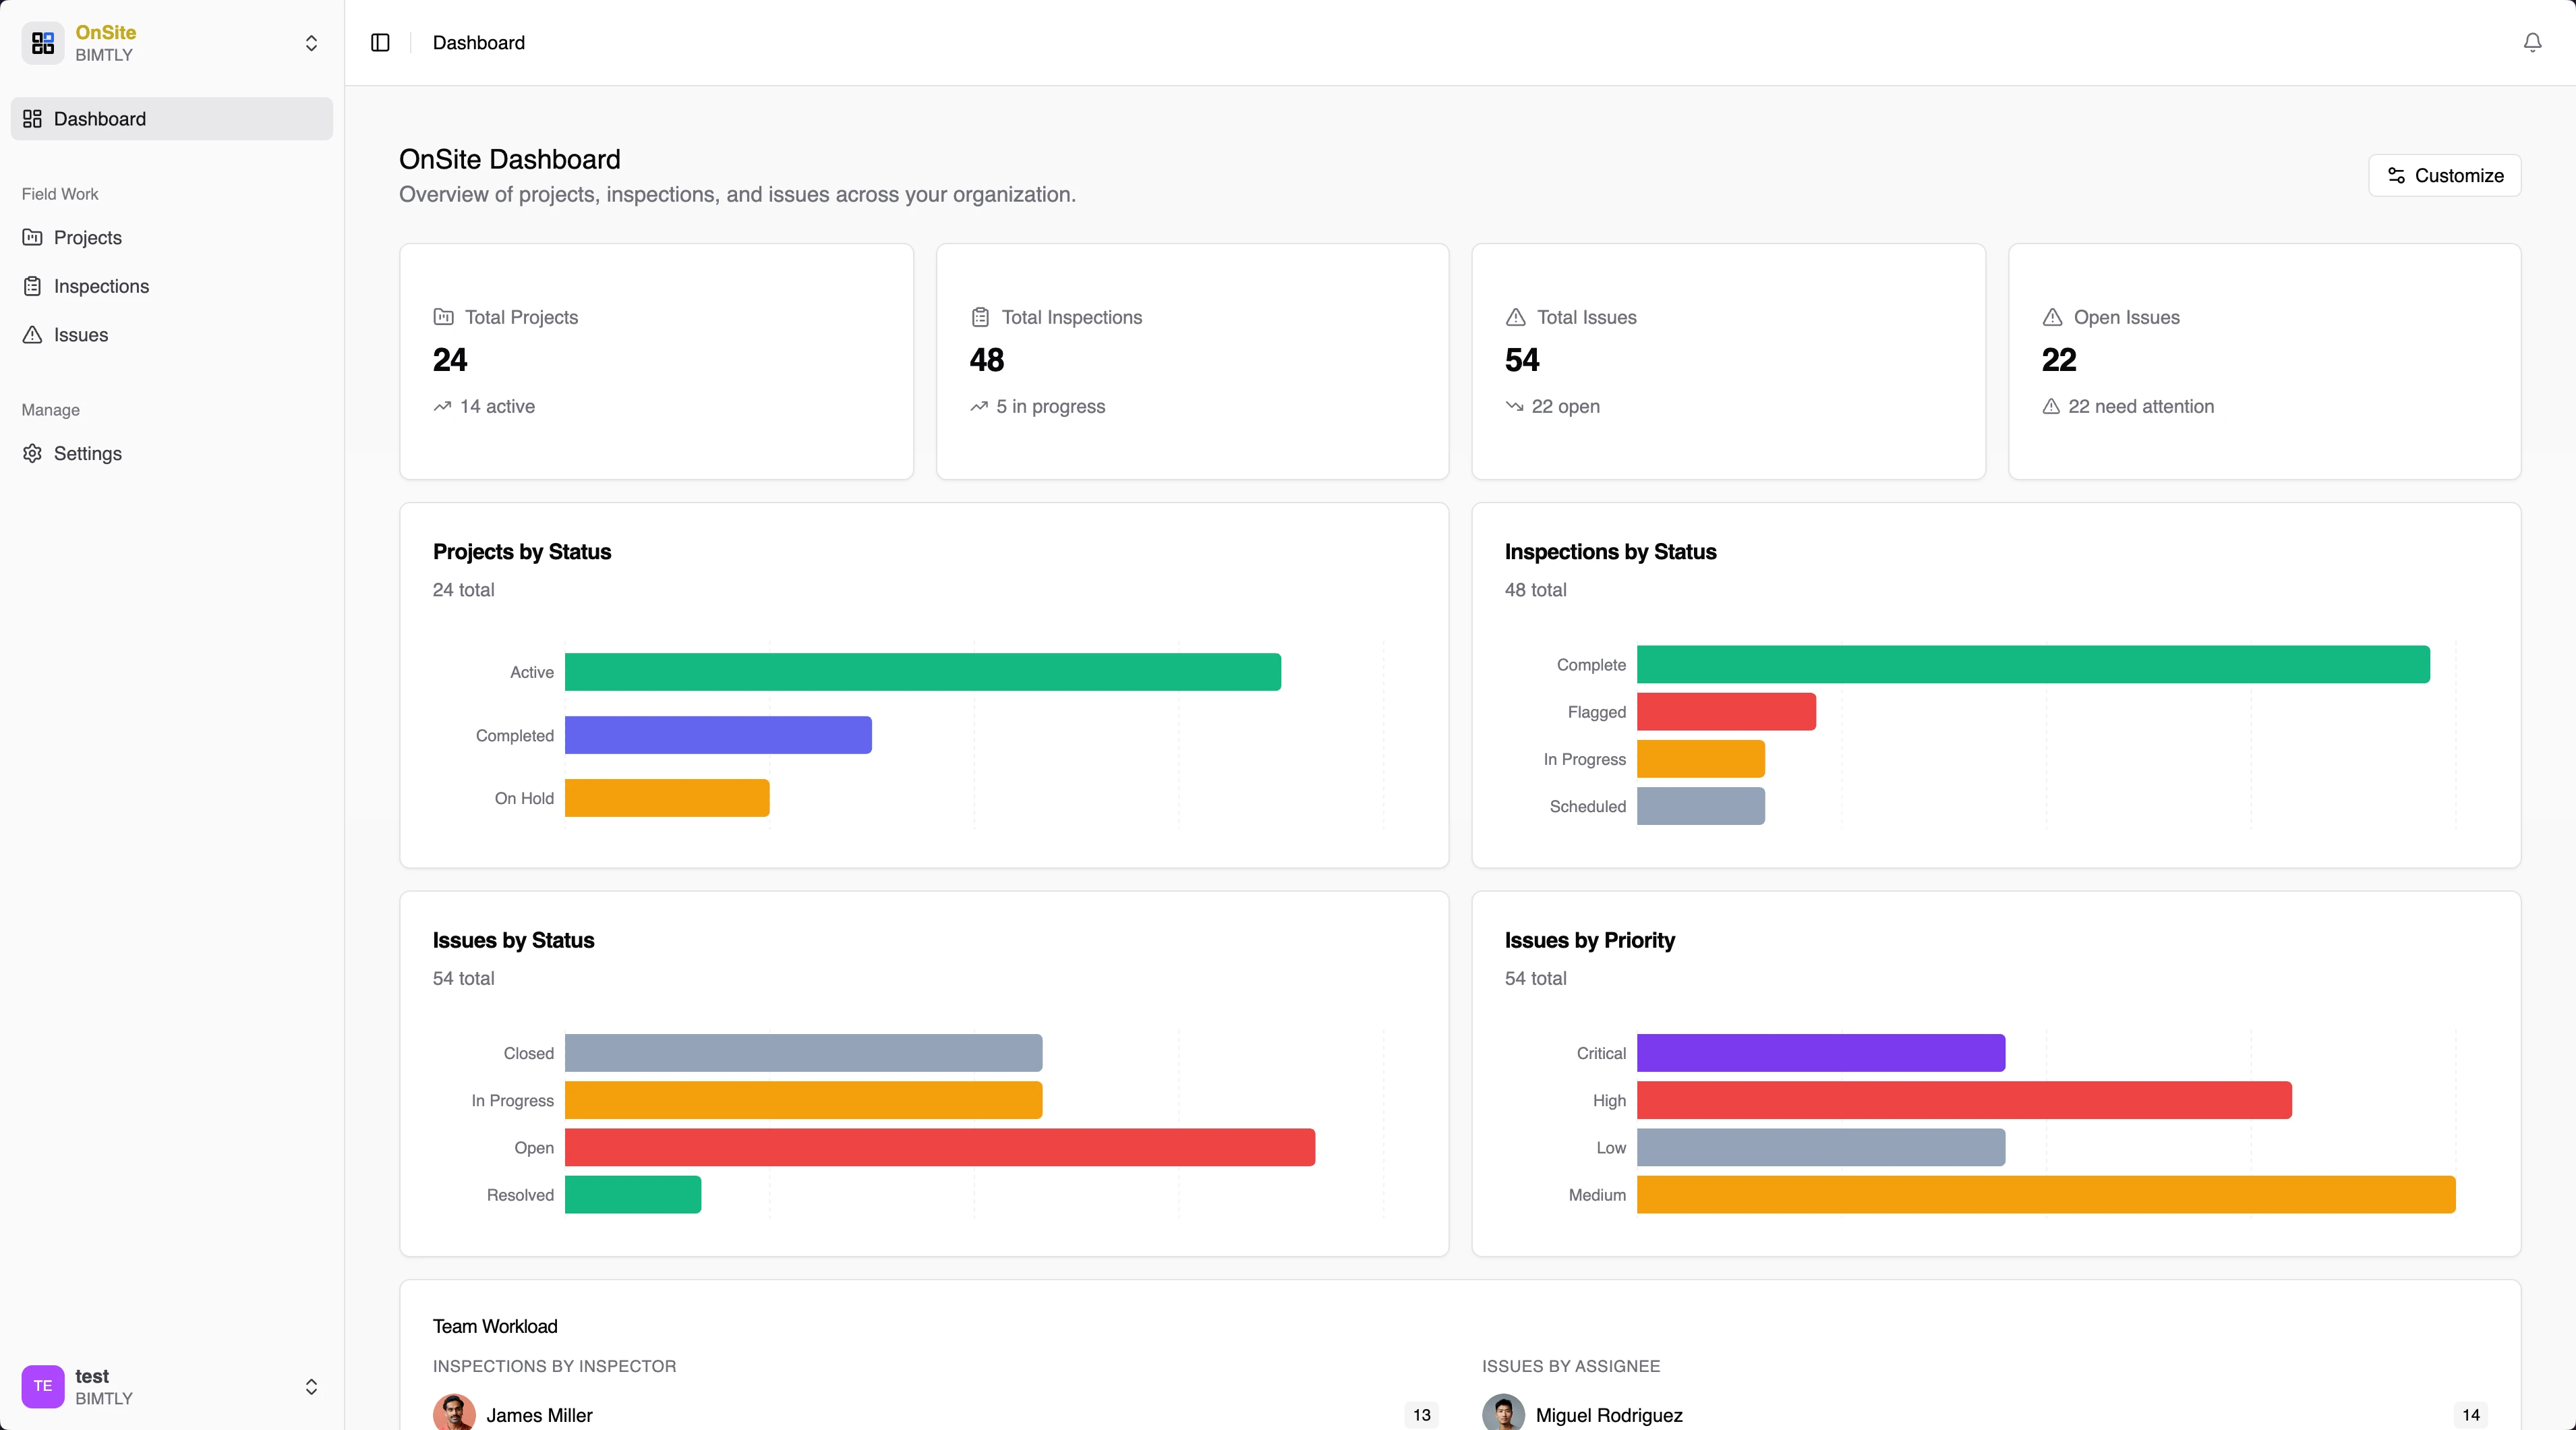Select the Issues warning icon
2576x1430 pixels.
coord(32,335)
